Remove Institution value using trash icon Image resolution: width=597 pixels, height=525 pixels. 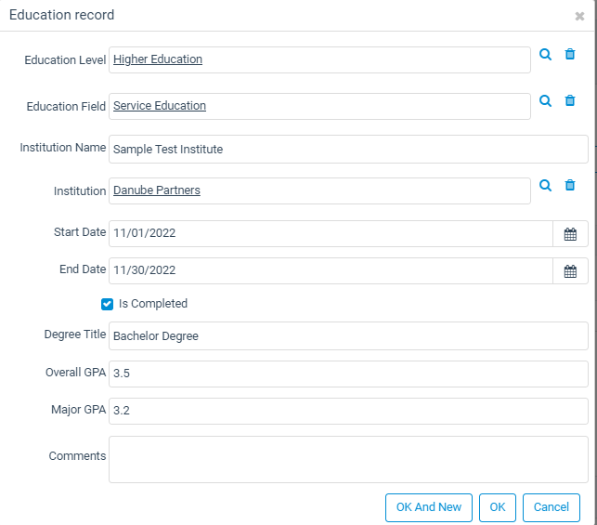click(x=570, y=186)
